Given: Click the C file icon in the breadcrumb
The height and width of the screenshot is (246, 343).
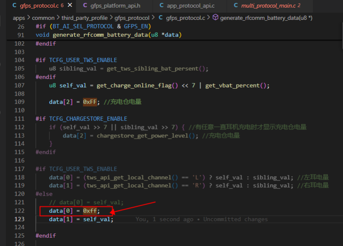Looking at the screenshot, I should 161,17.
